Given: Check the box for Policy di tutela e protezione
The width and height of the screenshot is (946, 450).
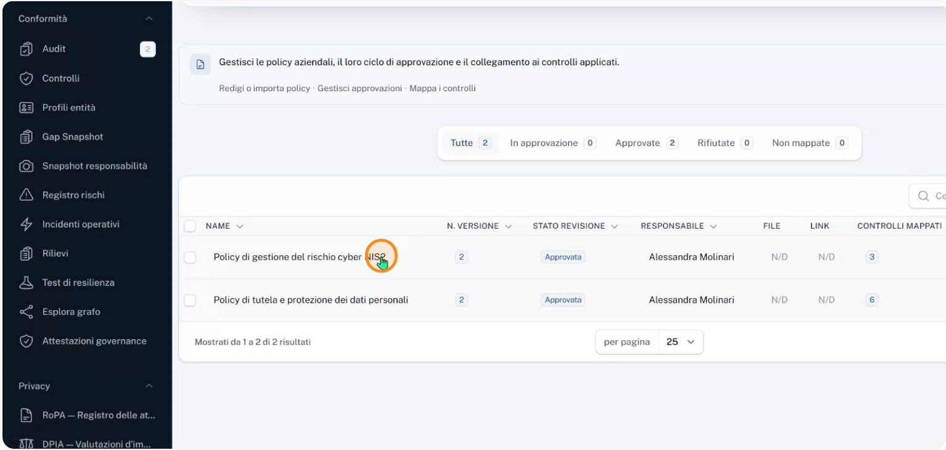Looking at the screenshot, I should coord(190,300).
